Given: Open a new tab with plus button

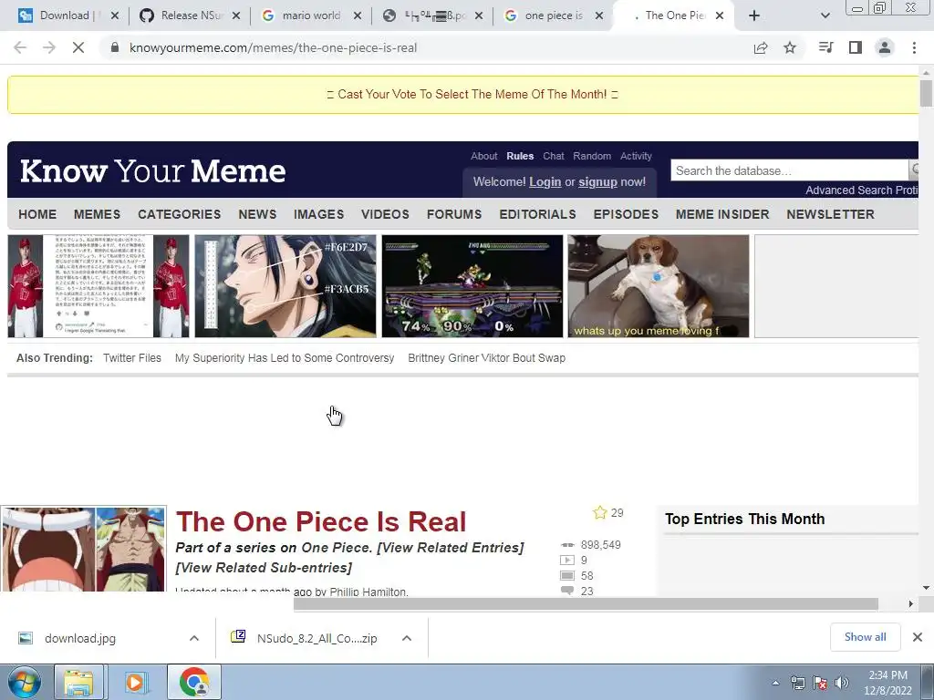Looking at the screenshot, I should pyautogui.click(x=754, y=15).
